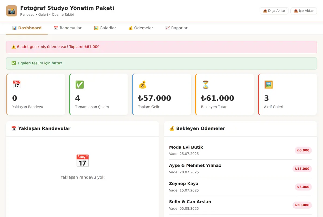
Task: Open the Ödemeler tab
Action: coord(141,28)
